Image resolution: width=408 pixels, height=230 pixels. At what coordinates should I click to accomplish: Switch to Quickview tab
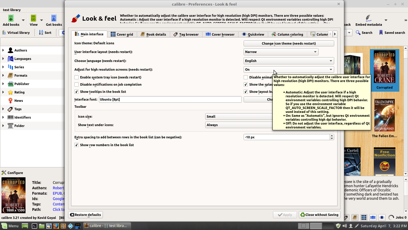click(253, 34)
